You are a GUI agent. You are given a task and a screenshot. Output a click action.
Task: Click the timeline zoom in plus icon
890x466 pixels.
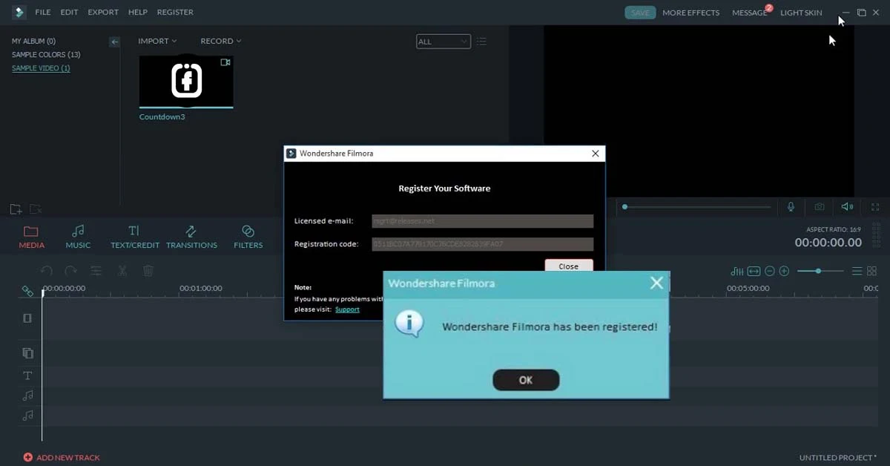point(784,272)
